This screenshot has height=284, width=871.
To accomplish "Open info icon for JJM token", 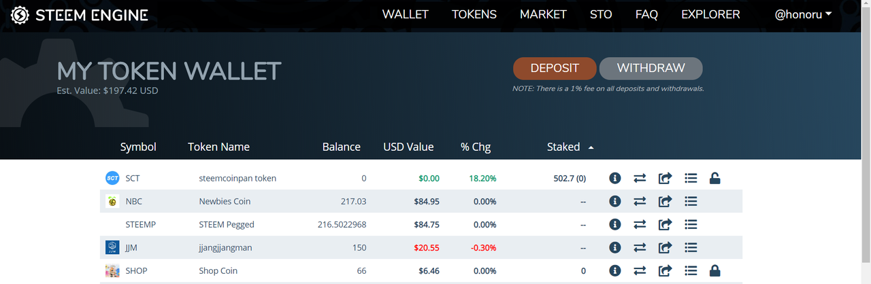I will point(614,247).
